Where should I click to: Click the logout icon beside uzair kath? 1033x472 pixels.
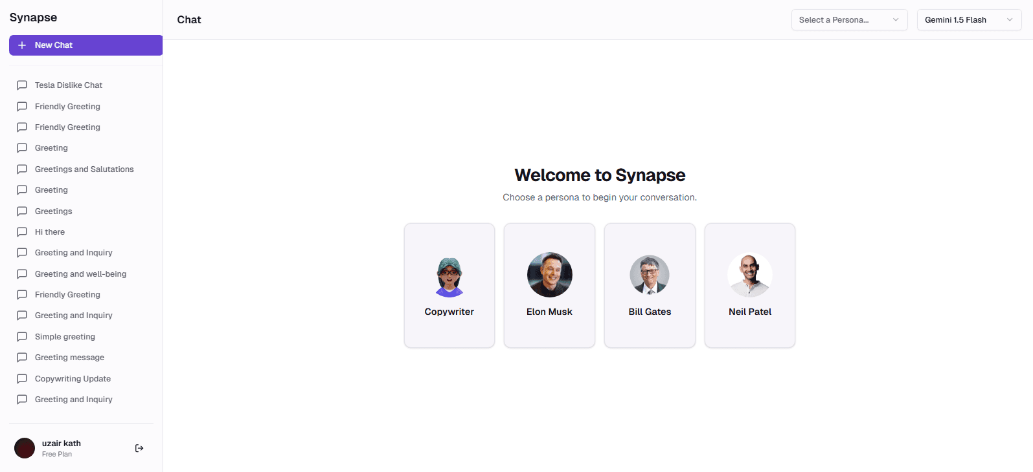click(139, 448)
